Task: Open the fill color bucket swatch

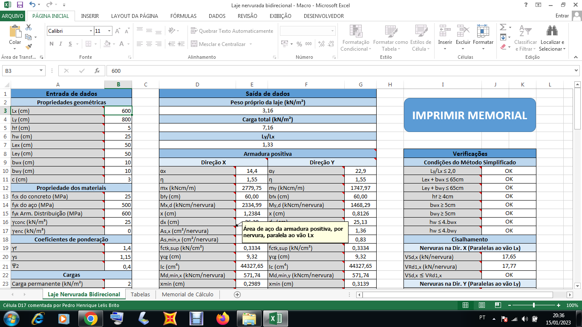Action: point(107,44)
